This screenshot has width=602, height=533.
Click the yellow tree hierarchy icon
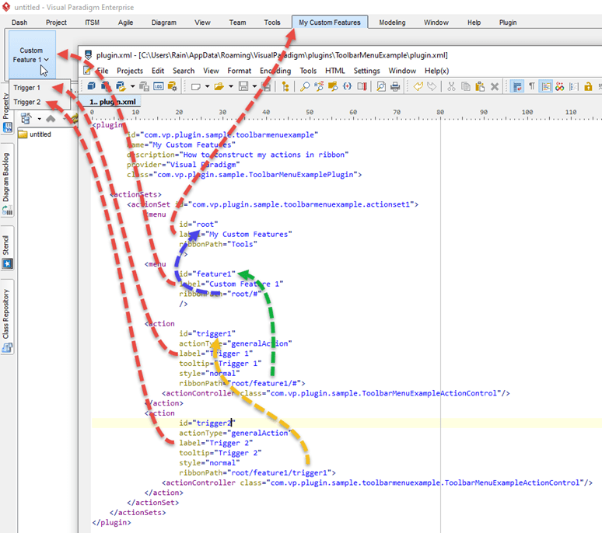tap(285, 86)
